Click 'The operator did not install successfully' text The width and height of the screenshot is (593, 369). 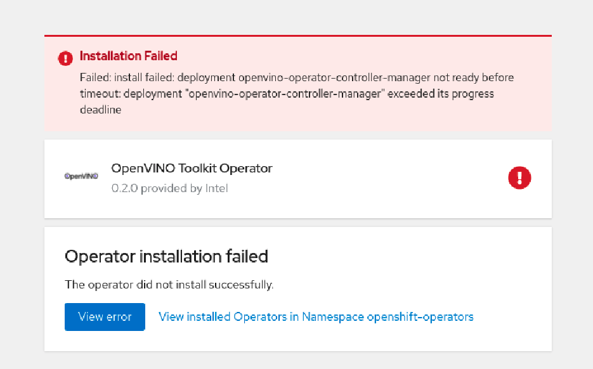tap(169, 285)
